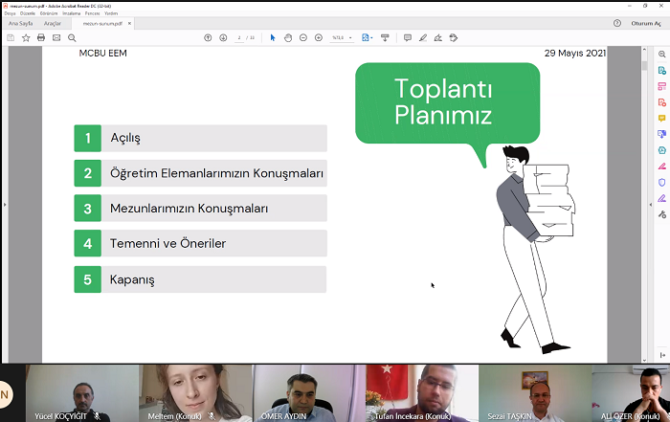Click the zoom in plus icon
670x422 pixels.
319,37
